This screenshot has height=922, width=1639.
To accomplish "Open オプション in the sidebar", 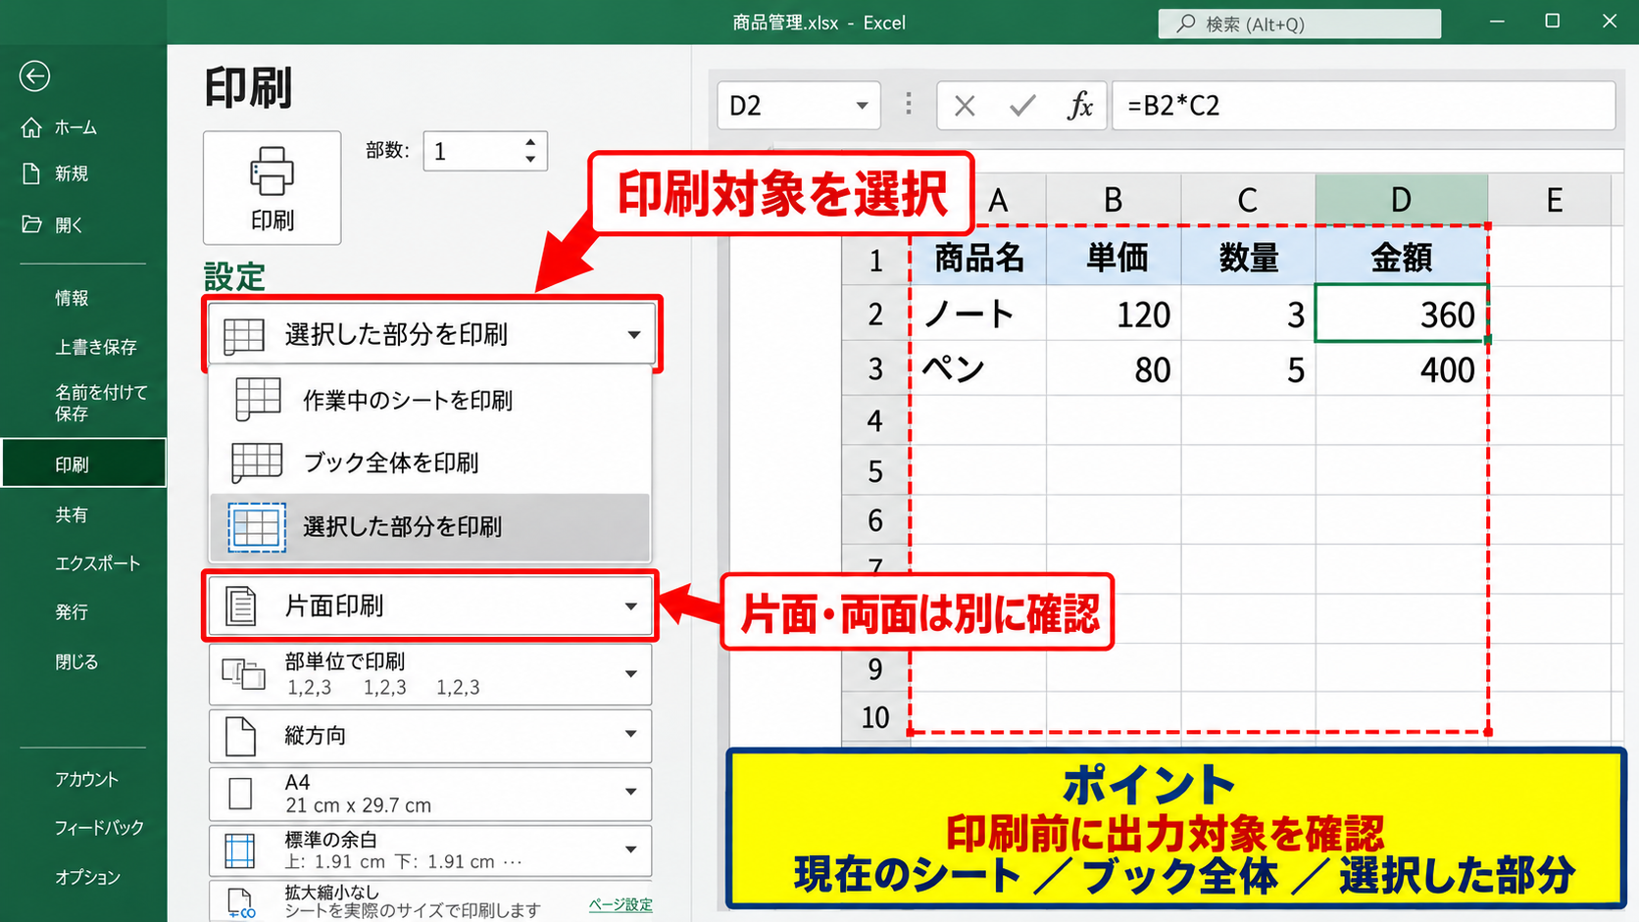I will (x=88, y=877).
